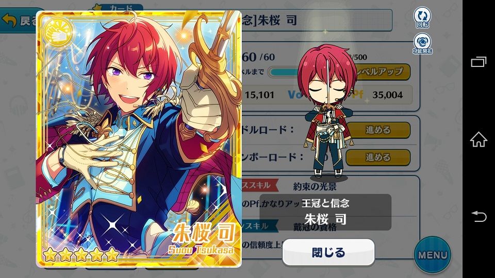Open the round MENU button
The height and width of the screenshot is (278, 495).
433,255
